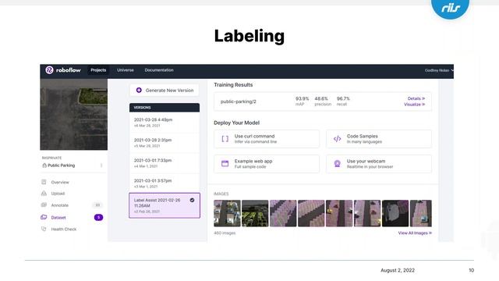The image size is (499, 281).
Task: Click the checkmark icon on Label Assist version
Action: pos(193,200)
